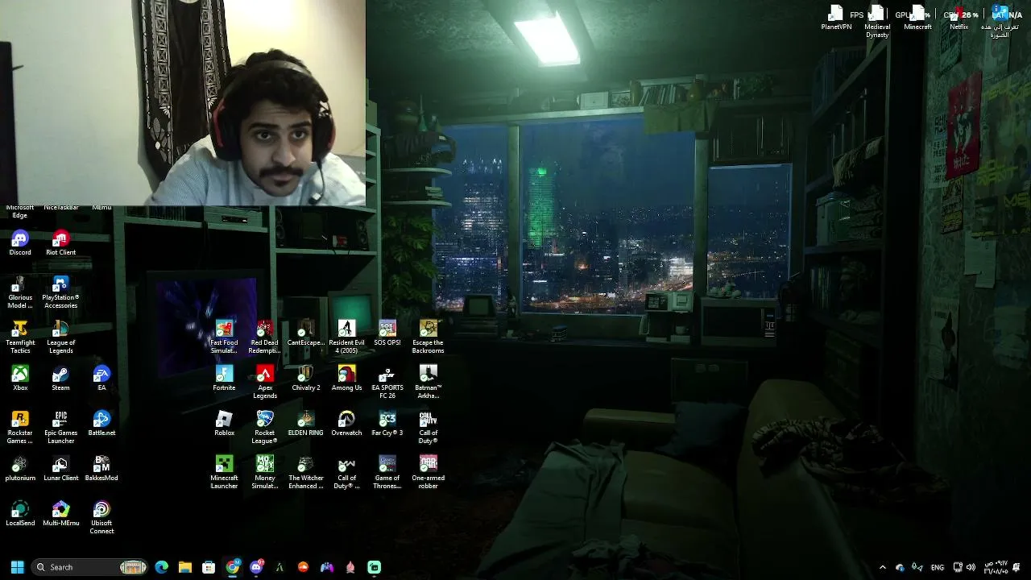The height and width of the screenshot is (580, 1031).
Task: Click the Steam desktop shortcut
Action: point(60,378)
